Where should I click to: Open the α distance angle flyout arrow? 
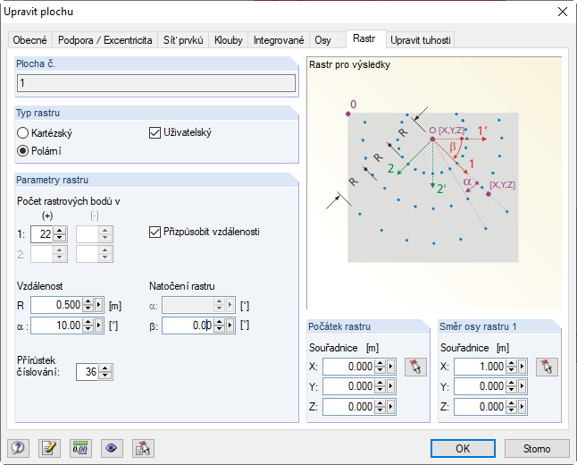tap(98, 325)
